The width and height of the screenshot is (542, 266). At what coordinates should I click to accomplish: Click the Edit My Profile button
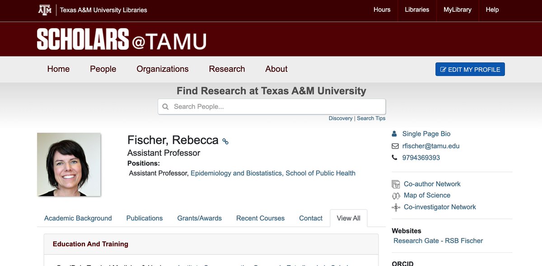pyautogui.click(x=470, y=70)
